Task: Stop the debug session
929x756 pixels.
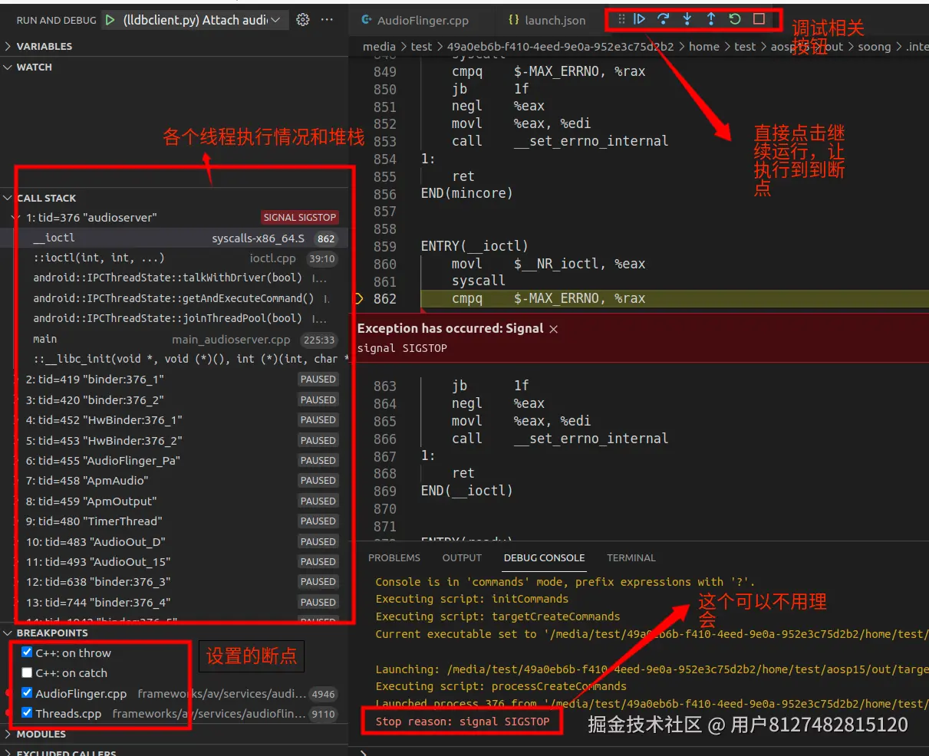Action: click(759, 19)
